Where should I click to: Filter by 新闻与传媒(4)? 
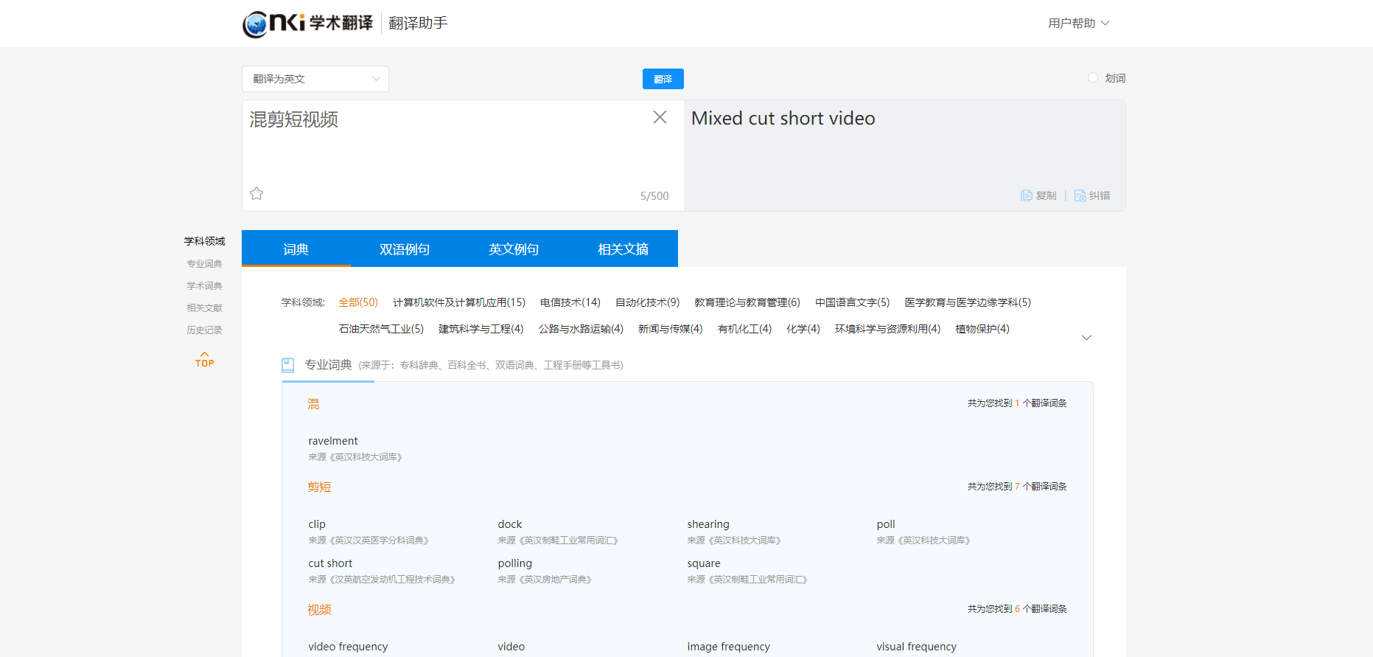point(671,329)
